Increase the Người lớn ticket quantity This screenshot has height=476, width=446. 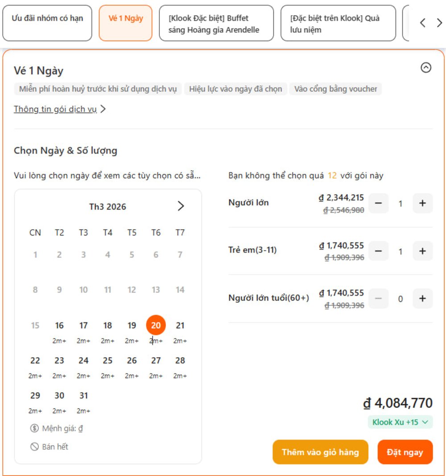pos(422,203)
